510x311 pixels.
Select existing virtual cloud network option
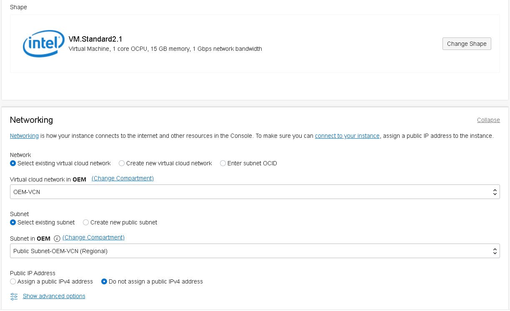13,163
